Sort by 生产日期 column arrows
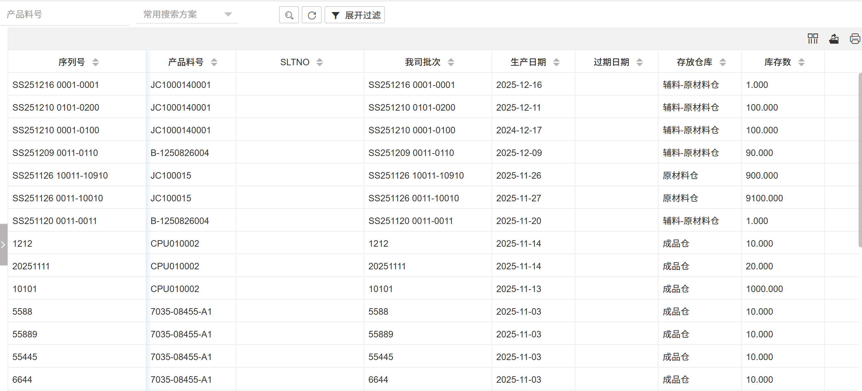Image resolution: width=862 pixels, height=391 pixels. coord(556,62)
